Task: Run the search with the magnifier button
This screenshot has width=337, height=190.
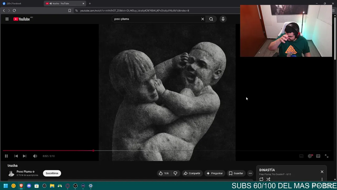Action: [211, 19]
